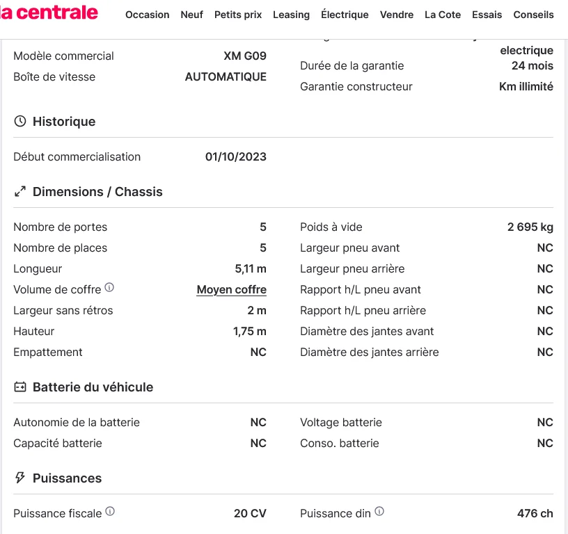Viewport: 568px width, 534px height.
Task: Select the Voltage batterie label
Action: coord(341,423)
